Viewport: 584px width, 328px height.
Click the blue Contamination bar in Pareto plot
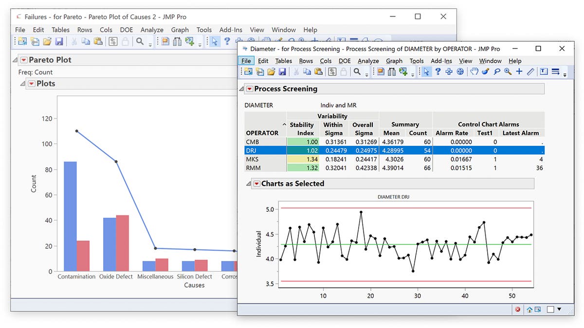(x=70, y=216)
